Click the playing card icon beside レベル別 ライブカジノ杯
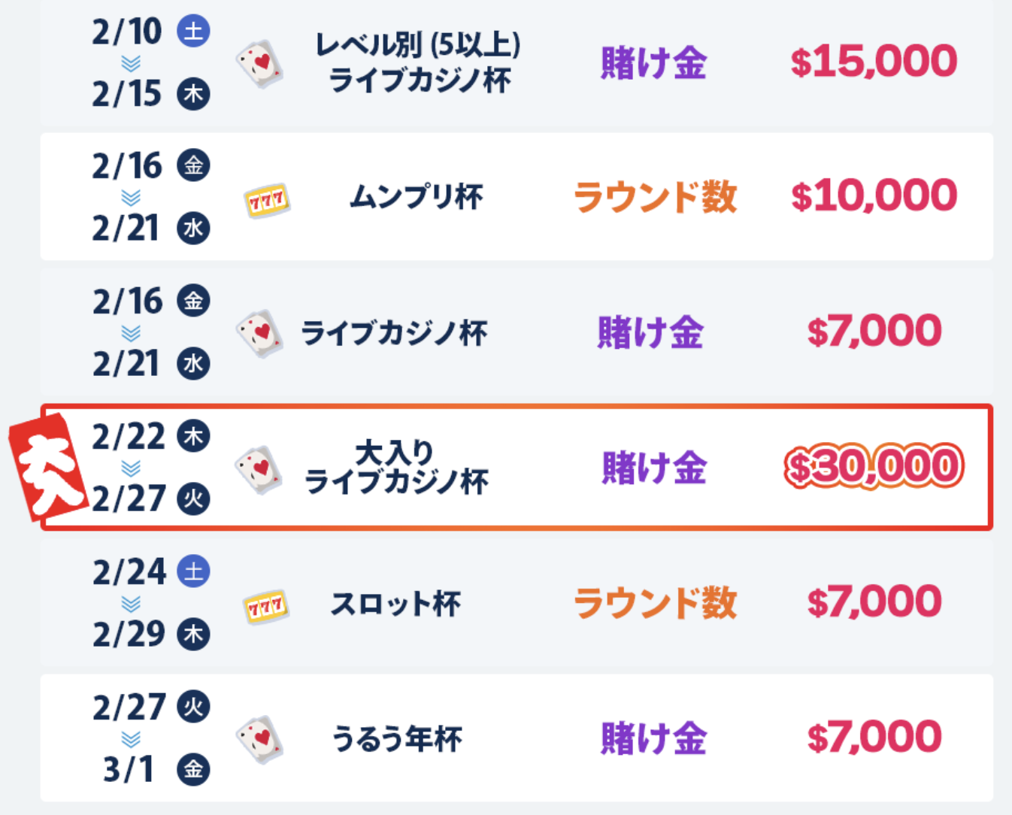This screenshot has height=815, width=1012. 259,65
